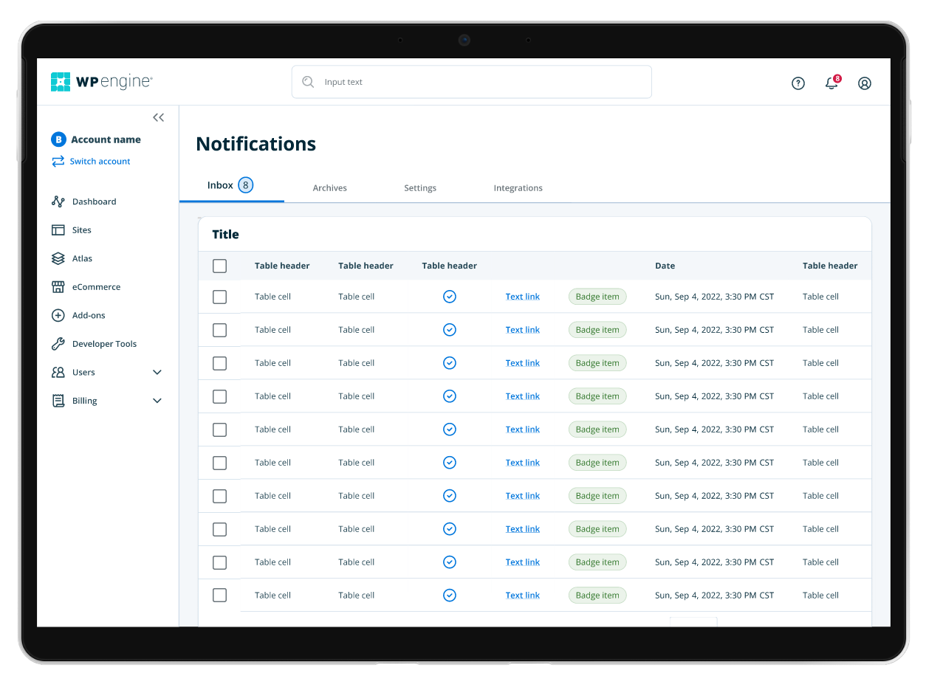Screen dimensions: 926x690
Task: Tick the checkbox in the last table row
Action: 219,596
